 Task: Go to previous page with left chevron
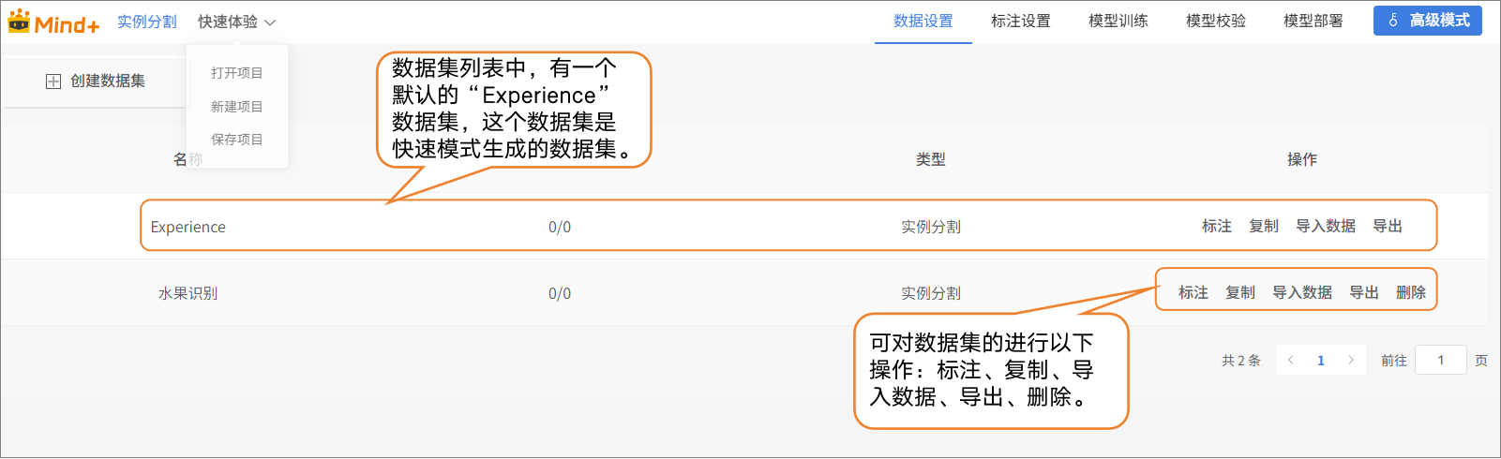coord(1291,360)
